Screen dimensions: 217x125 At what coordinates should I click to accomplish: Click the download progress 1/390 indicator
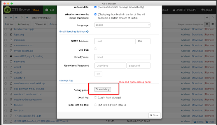(x=210, y=122)
